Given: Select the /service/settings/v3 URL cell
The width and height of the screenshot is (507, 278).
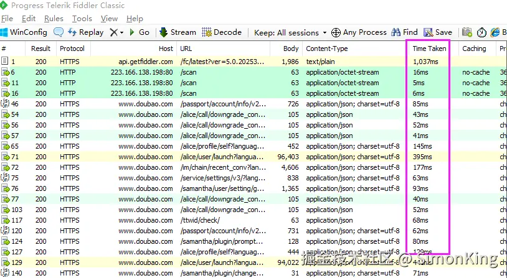Looking at the screenshot, I should click(x=223, y=178).
